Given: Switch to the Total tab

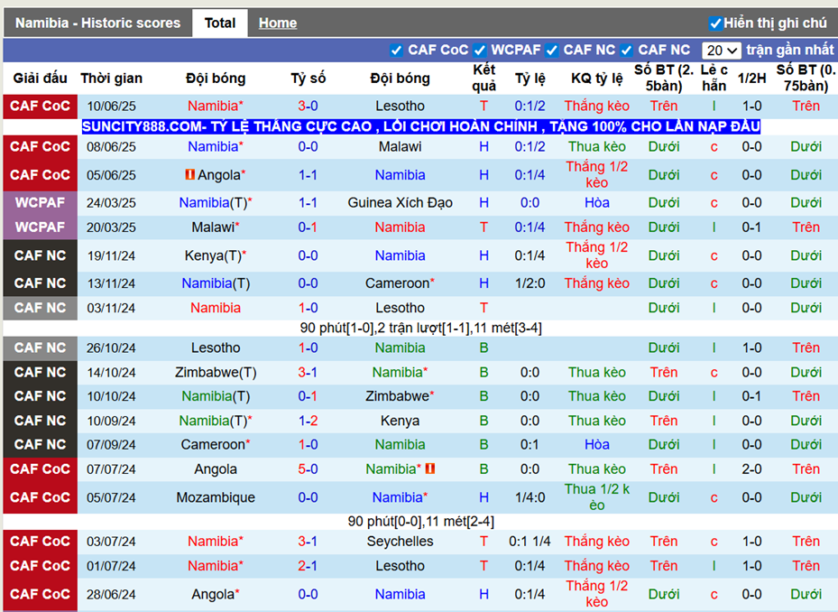Looking at the screenshot, I should click(x=220, y=23).
